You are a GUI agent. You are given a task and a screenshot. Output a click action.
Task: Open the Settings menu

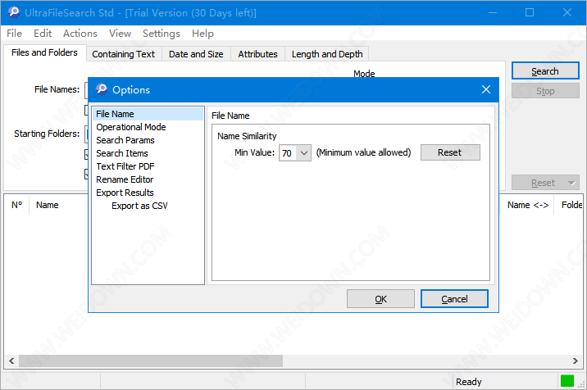click(x=162, y=34)
